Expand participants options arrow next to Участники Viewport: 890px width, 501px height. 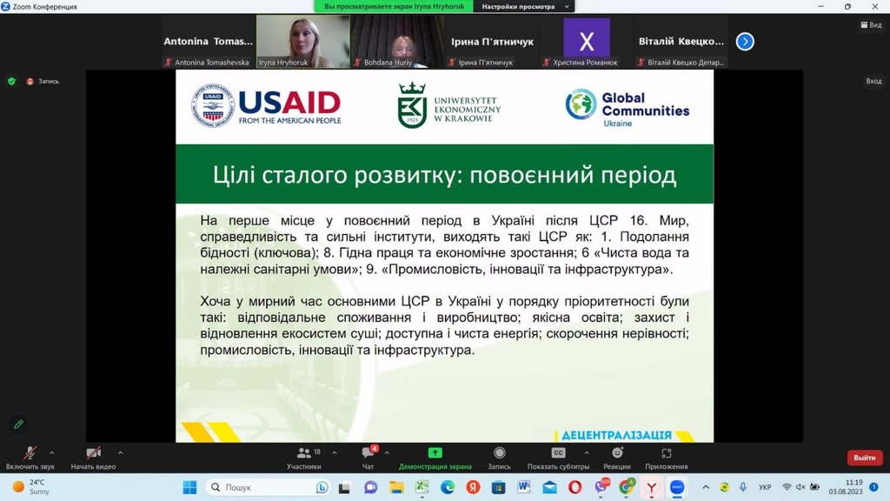click(x=335, y=452)
